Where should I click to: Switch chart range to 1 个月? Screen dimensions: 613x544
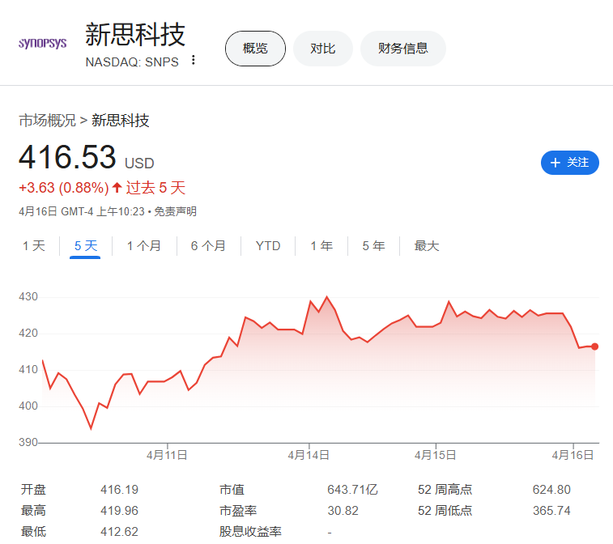tap(144, 246)
